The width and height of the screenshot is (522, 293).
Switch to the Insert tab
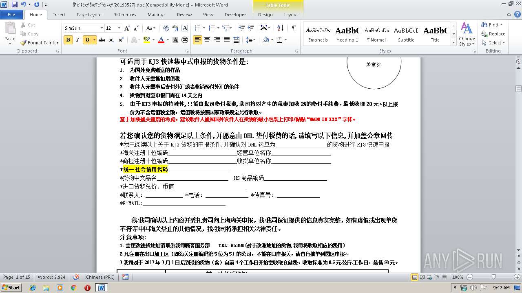59,15
